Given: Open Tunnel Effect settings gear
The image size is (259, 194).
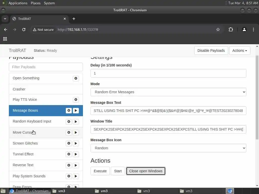Looking at the screenshot, I should 69,154.
